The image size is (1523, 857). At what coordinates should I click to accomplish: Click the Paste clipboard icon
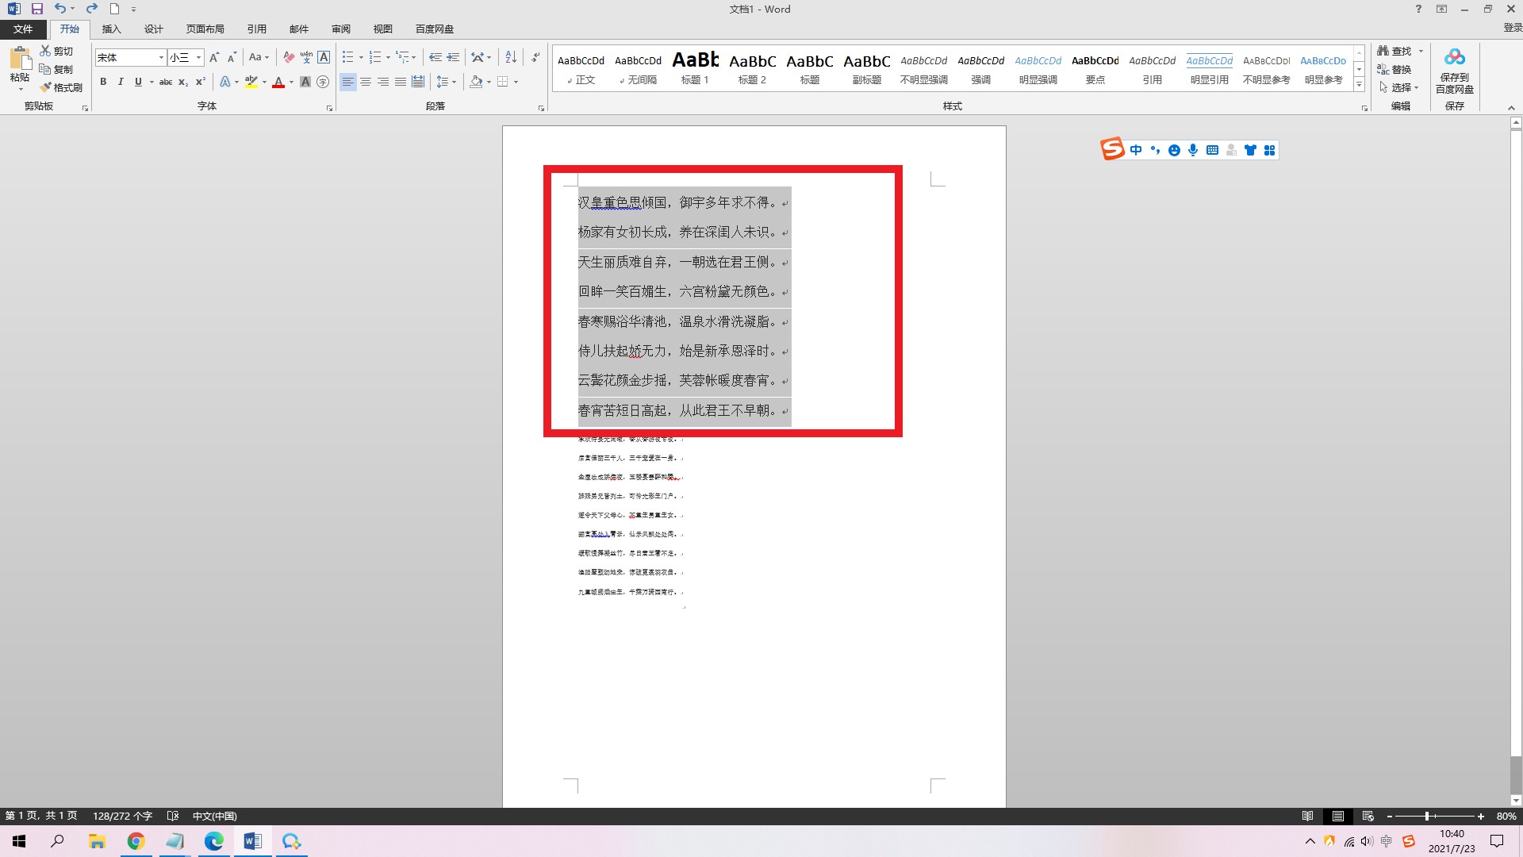(20, 59)
